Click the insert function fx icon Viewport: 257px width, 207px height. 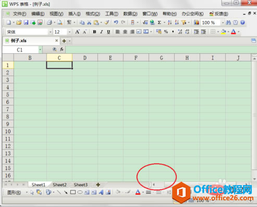coord(62,50)
